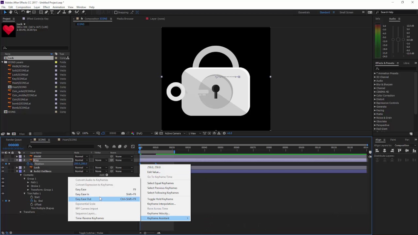418x235 pixels.
Task: Select the Brush tool
Action: pyautogui.click(x=59, y=12)
